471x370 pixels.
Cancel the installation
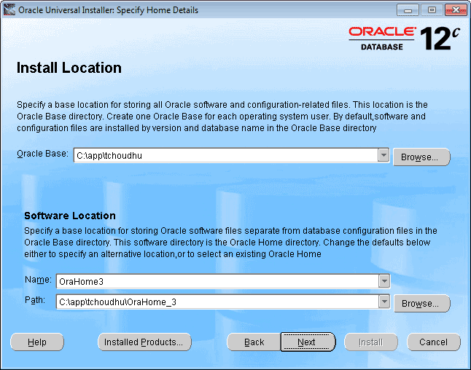point(434,342)
